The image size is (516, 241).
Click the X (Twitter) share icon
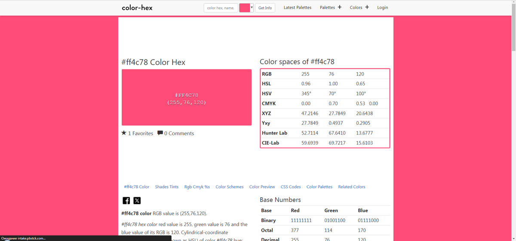click(x=137, y=201)
